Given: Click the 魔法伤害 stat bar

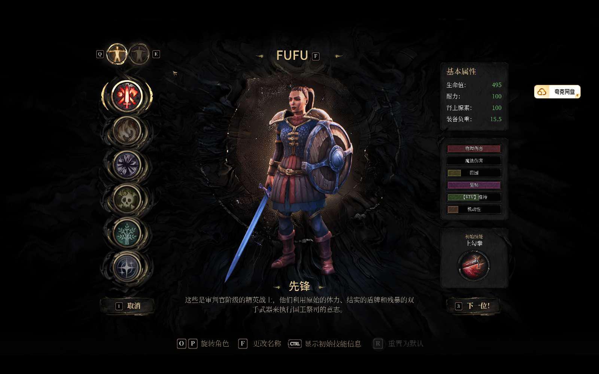Looking at the screenshot, I should click(474, 160).
